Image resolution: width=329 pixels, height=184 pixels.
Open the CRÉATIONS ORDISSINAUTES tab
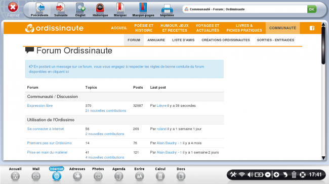pos(226,40)
